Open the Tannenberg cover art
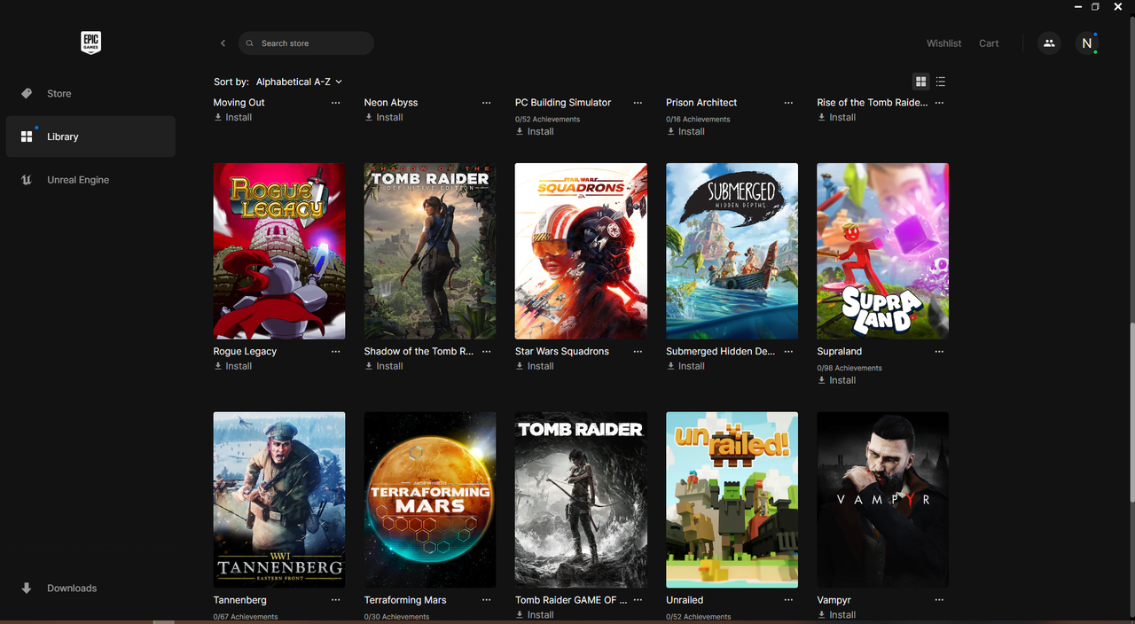This screenshot has width=1135, height=624. (279, 500)
